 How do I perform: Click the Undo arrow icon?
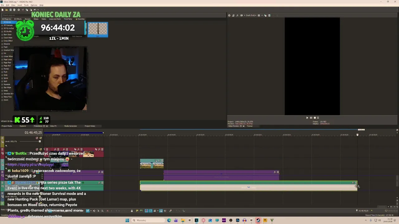tap(35, 10)
